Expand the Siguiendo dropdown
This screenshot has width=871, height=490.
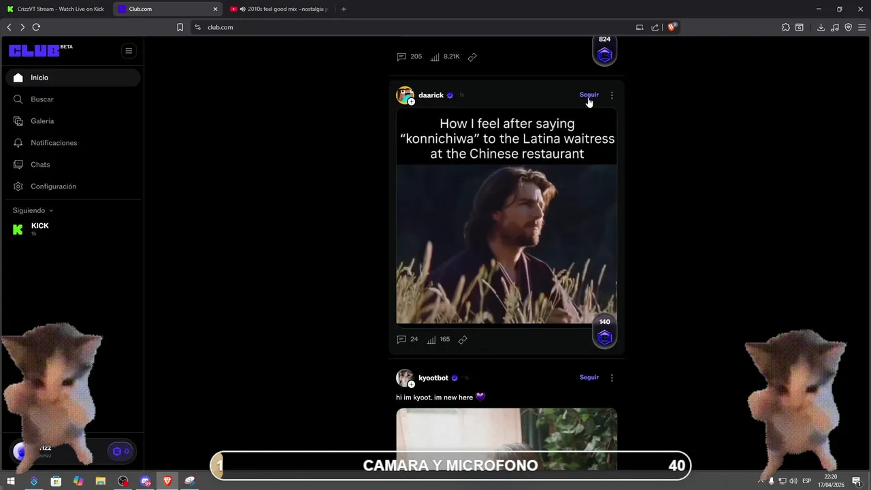tap(33, 210)
